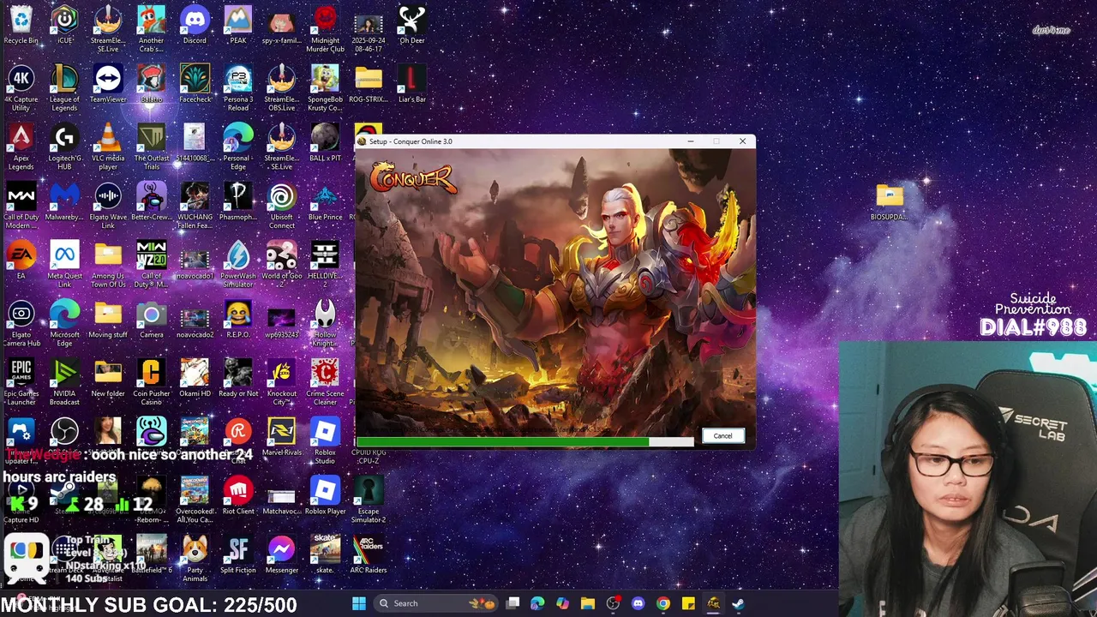
Task: Select the League of Legends shortcut
Action: pos(64,89)
